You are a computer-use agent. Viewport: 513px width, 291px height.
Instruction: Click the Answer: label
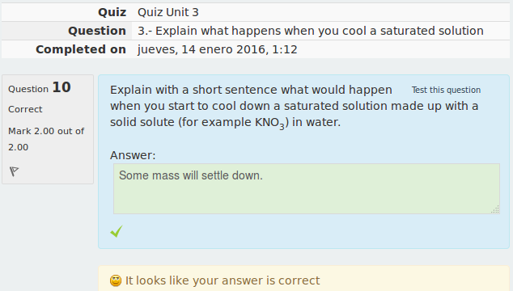pyautogui.click(x=133, y=155)
